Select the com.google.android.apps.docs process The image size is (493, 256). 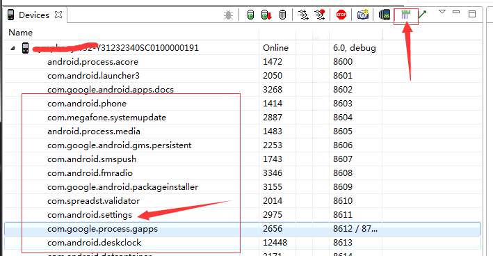click(x=111, y=90)
